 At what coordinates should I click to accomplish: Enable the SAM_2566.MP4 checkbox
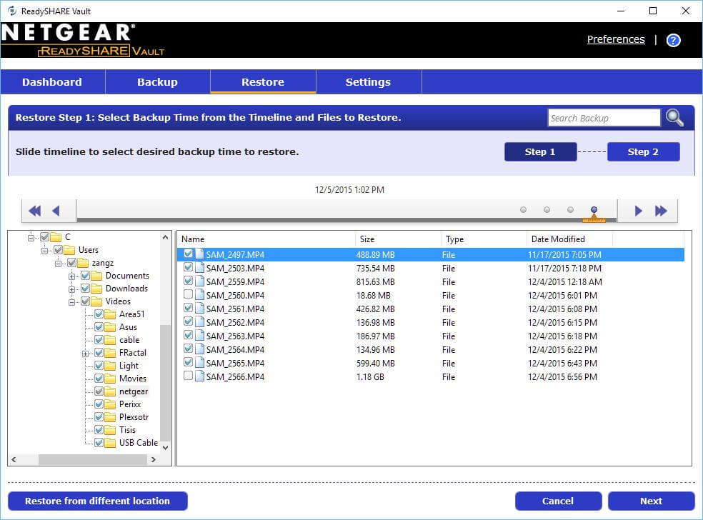[x=188, y=376]
